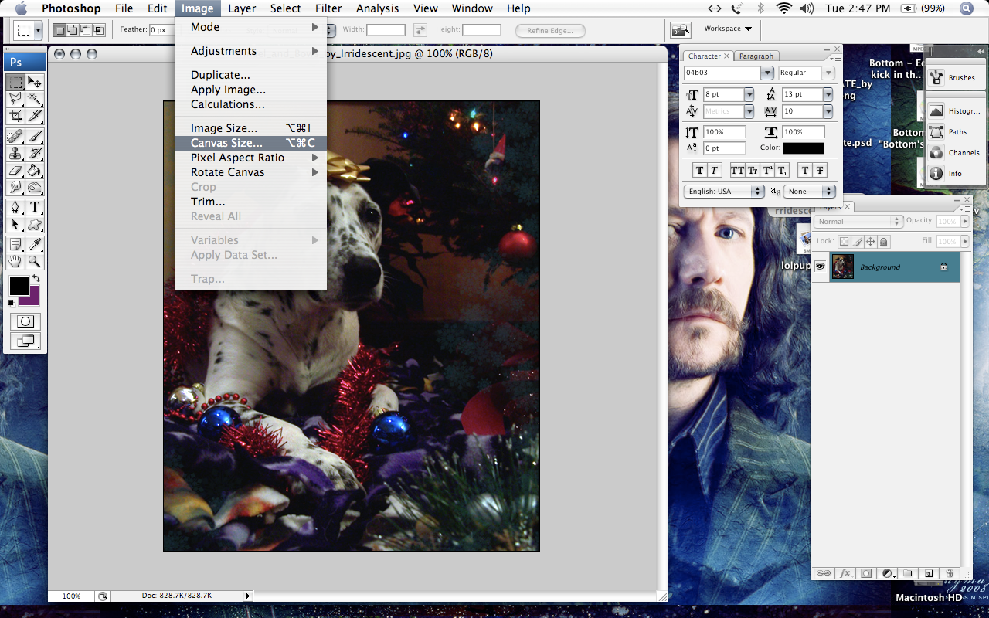Activate the Crop tool
Screen dimensions: 989x618
point(15,116)
